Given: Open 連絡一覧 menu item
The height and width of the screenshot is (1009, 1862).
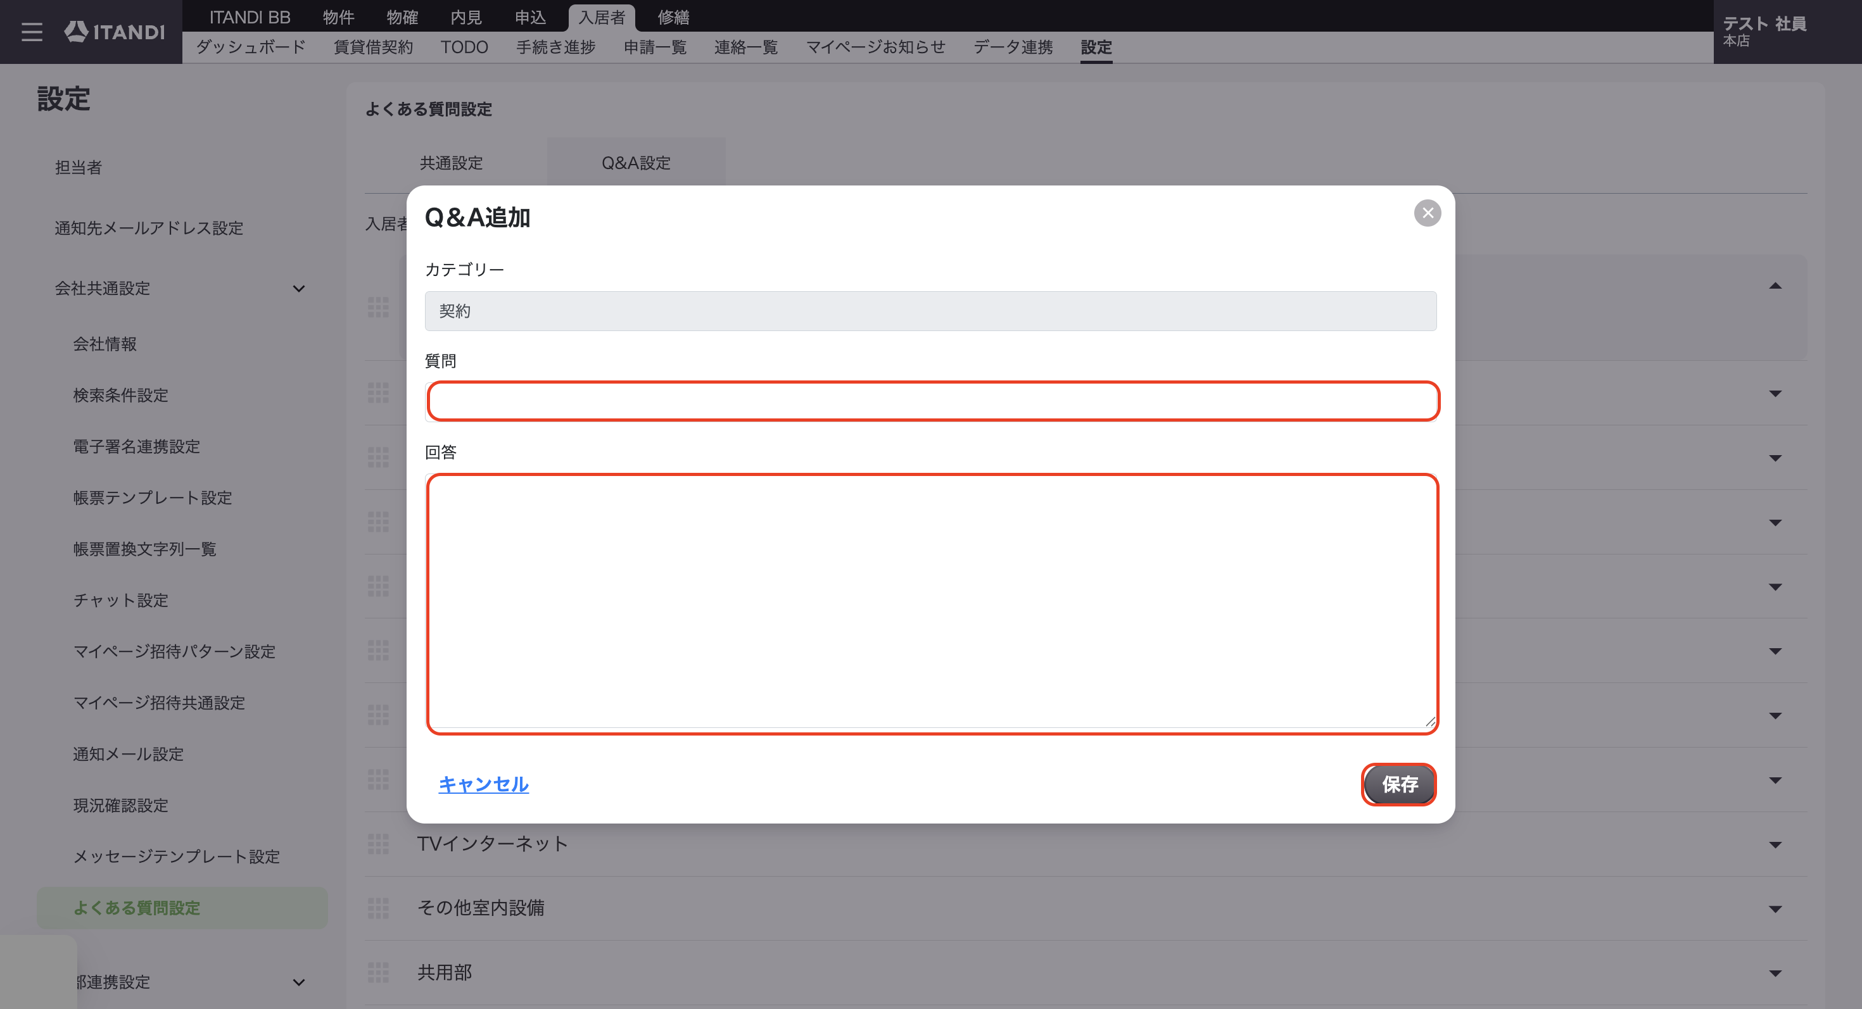Looking at the screenshot, I should click(x=745, y=47).
